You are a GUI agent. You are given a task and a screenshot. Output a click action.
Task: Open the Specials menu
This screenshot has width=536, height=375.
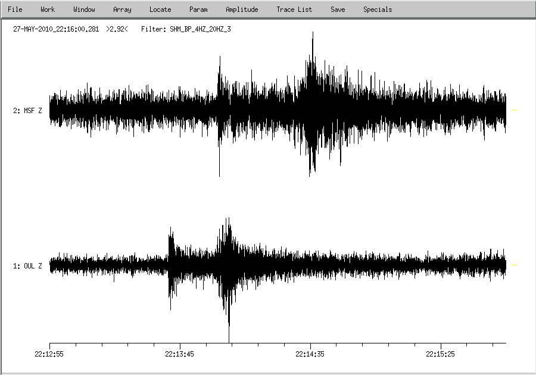click(378, 10)
